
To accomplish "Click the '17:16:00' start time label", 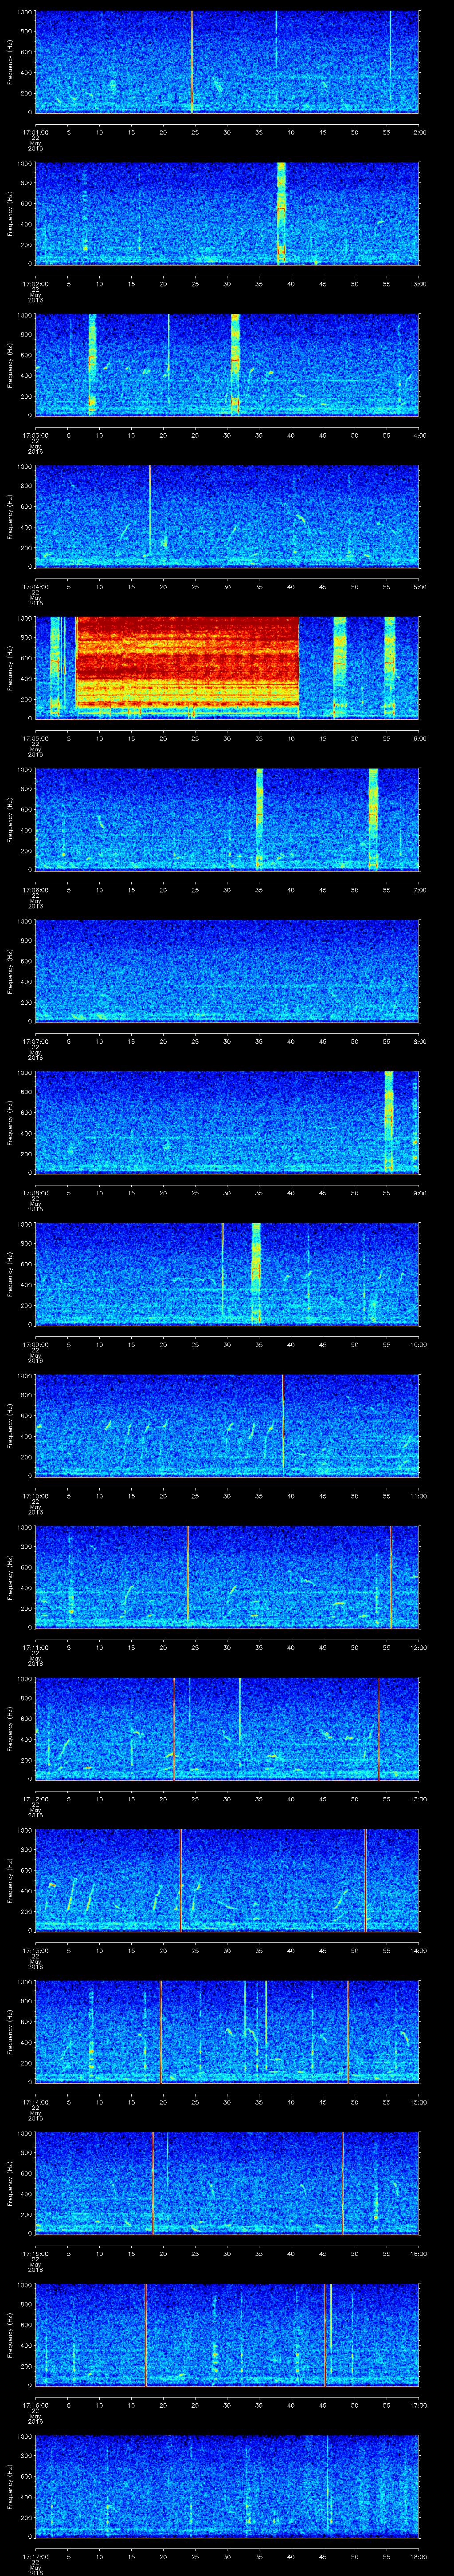I will coord(35,2404).
